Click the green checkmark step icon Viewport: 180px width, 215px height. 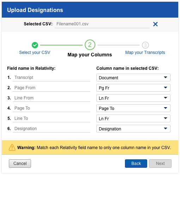[35, 45]
